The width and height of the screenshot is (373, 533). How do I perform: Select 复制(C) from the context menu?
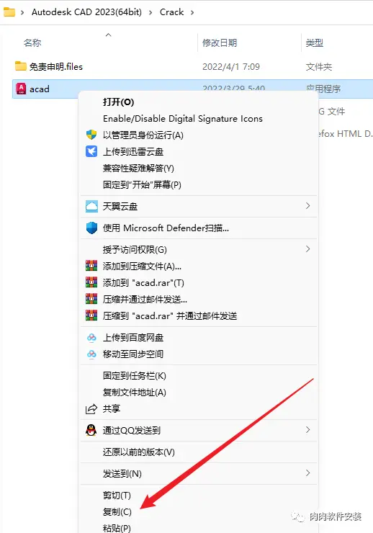point(117,511)
